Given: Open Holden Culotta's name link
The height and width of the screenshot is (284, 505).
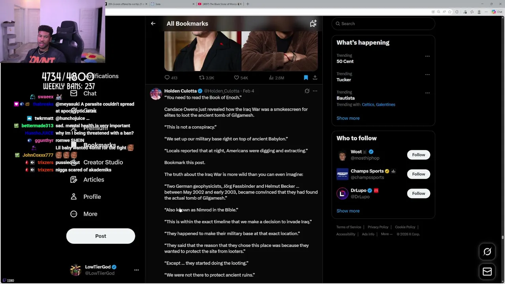Looking at the screenshot, I should coord(180,91).
